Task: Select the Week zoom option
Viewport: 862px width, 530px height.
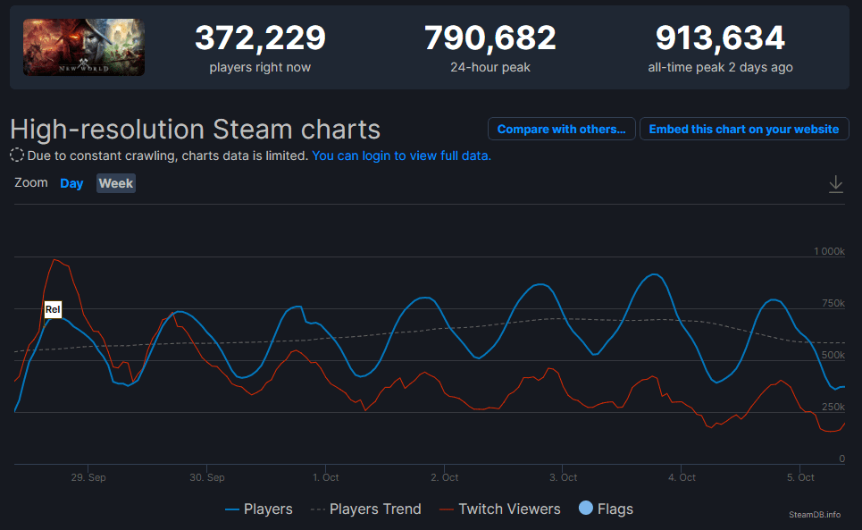Action: (116, 183)
